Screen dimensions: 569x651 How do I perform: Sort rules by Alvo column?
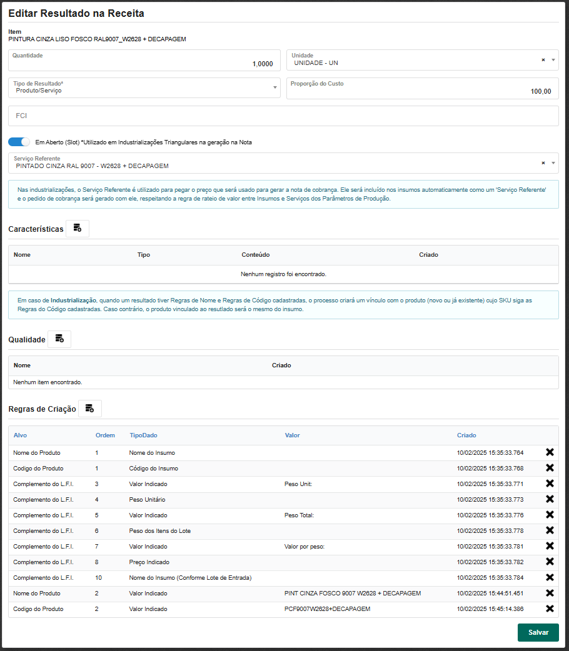click(20, 435)
